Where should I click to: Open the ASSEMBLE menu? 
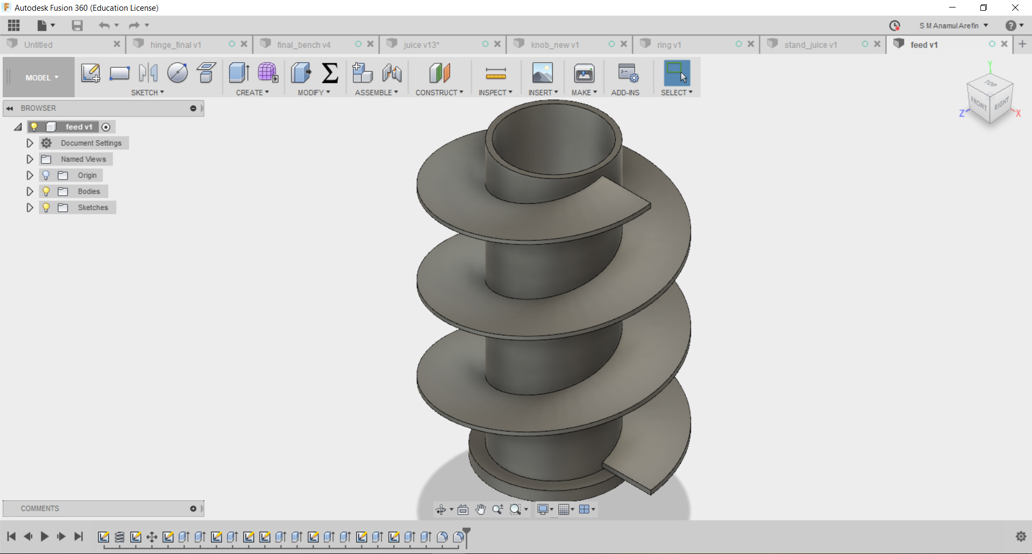click(x=376, y=92)
